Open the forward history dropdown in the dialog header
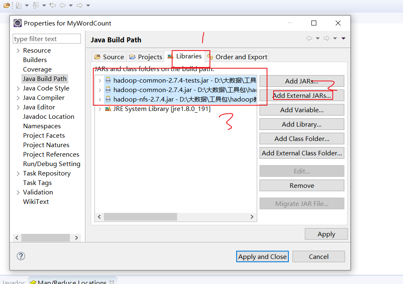Screen dimensions: 403x284 click(x=335, y=38)
